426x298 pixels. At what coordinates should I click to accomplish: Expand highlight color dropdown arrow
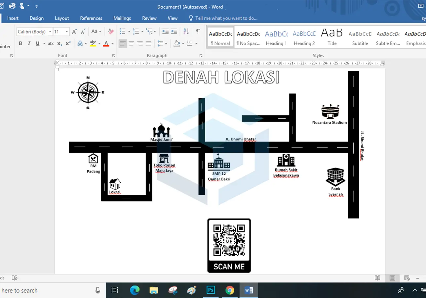99,43
